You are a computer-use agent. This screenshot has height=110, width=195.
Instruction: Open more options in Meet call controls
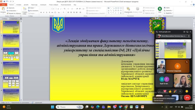181,98
